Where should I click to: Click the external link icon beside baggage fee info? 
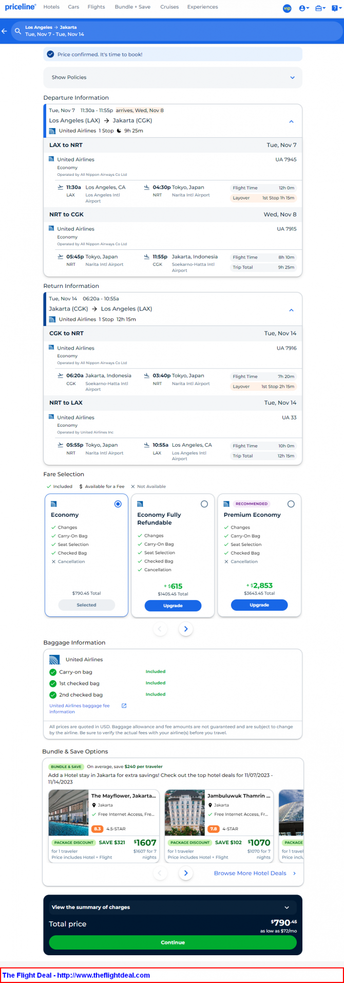point(124,706)
